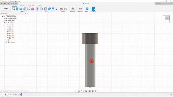Image resolution: width=173 pixels, height=97 pixels.
Task: Select the Combine tool
Action: coord(49,9)
